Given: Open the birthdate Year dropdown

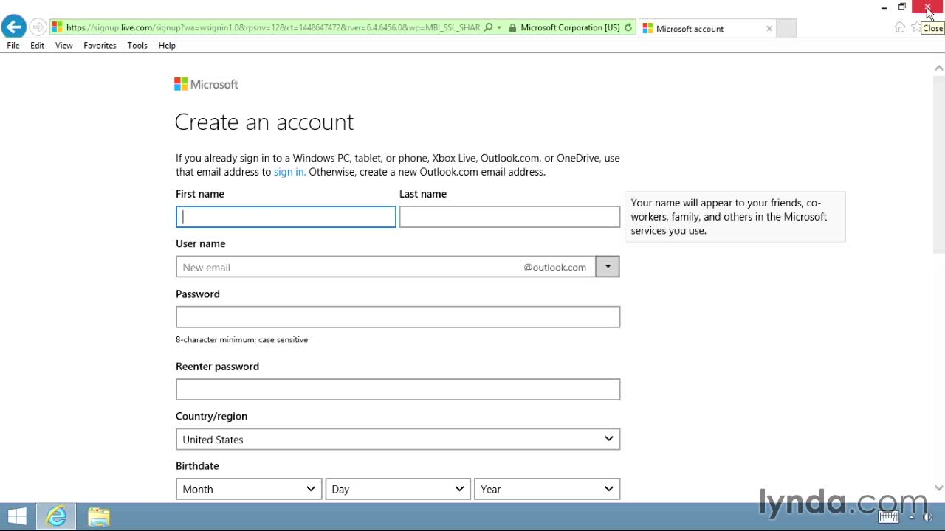Looking at the screenshot, I should [547, 489].
